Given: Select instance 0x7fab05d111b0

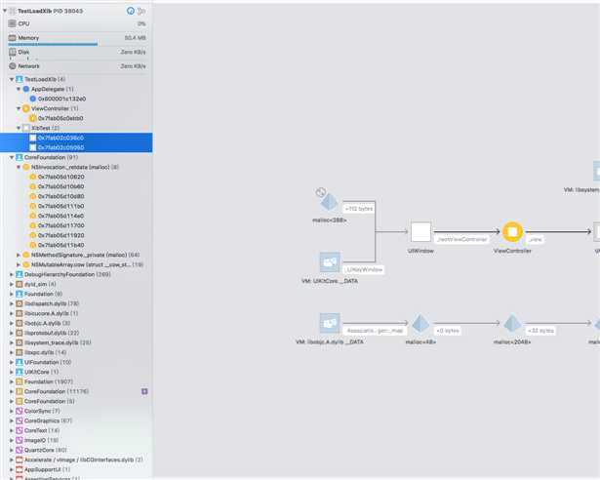Looking at the screenshot, I should [76, 206].
